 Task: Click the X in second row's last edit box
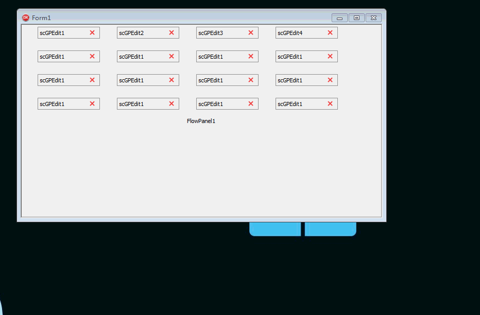pos(330,57)
